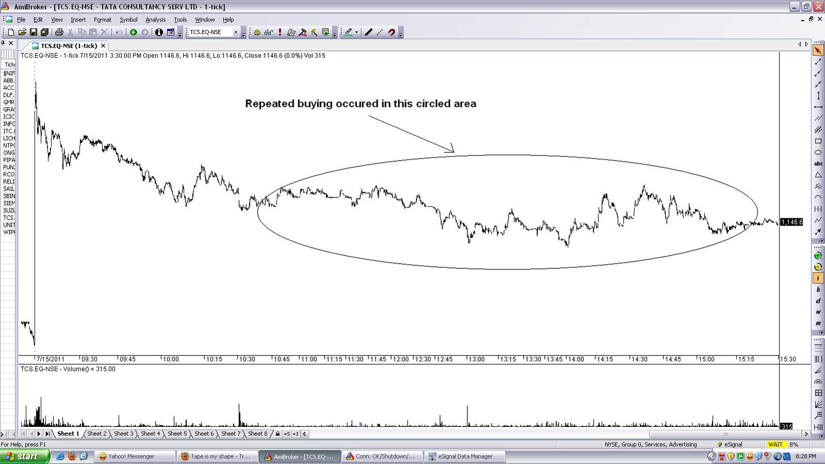
Task: Select the Ellipse drawing tool
Action: click(x=818, y=152)
